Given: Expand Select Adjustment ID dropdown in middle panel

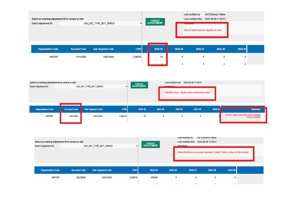Looking at the screenshot, I should point(126,86).
